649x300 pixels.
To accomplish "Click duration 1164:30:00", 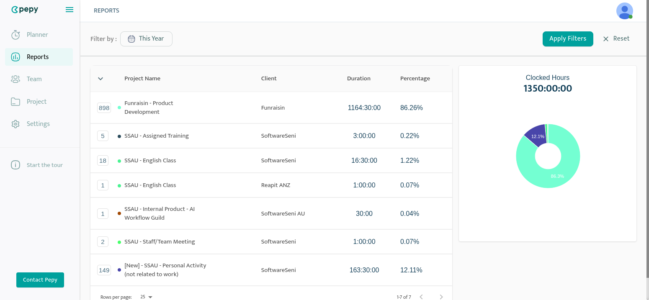I will [x=364, y=108].
